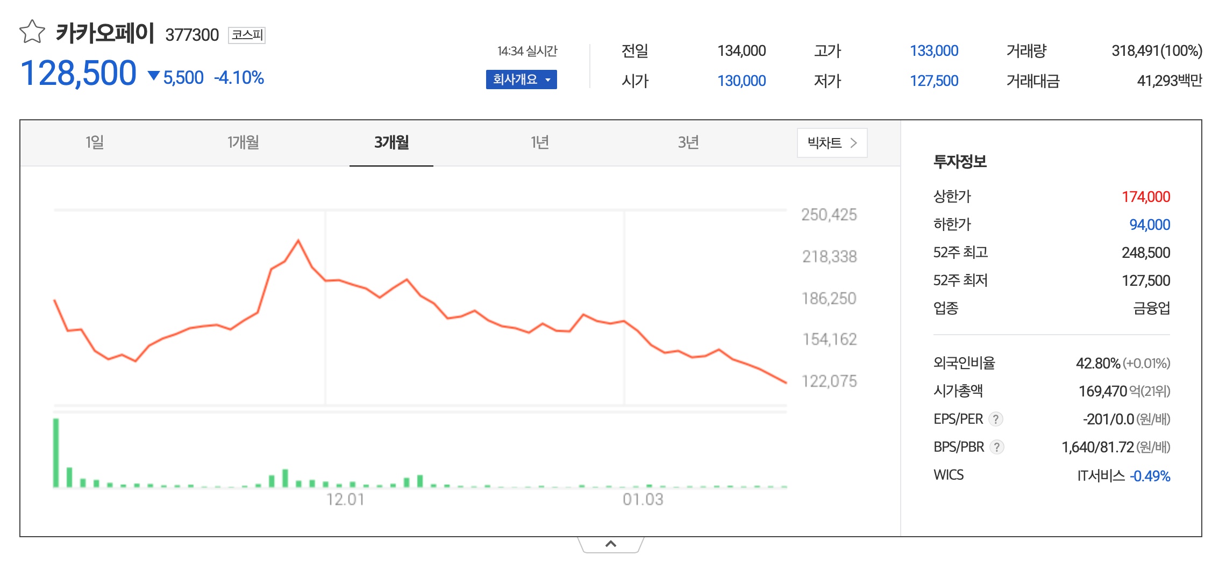Click the 투자정보 heading
The image size is (1219, 563).
(x=960, y=162)
